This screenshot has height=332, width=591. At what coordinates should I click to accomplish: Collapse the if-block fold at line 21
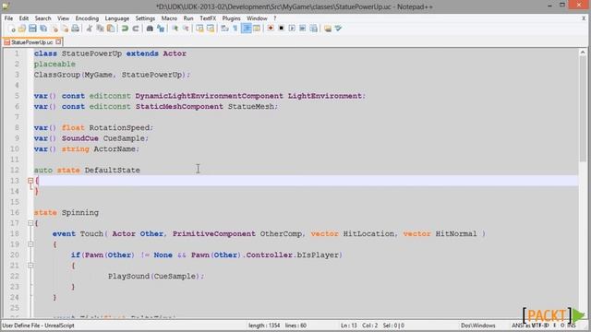click(x=30, y=266)
